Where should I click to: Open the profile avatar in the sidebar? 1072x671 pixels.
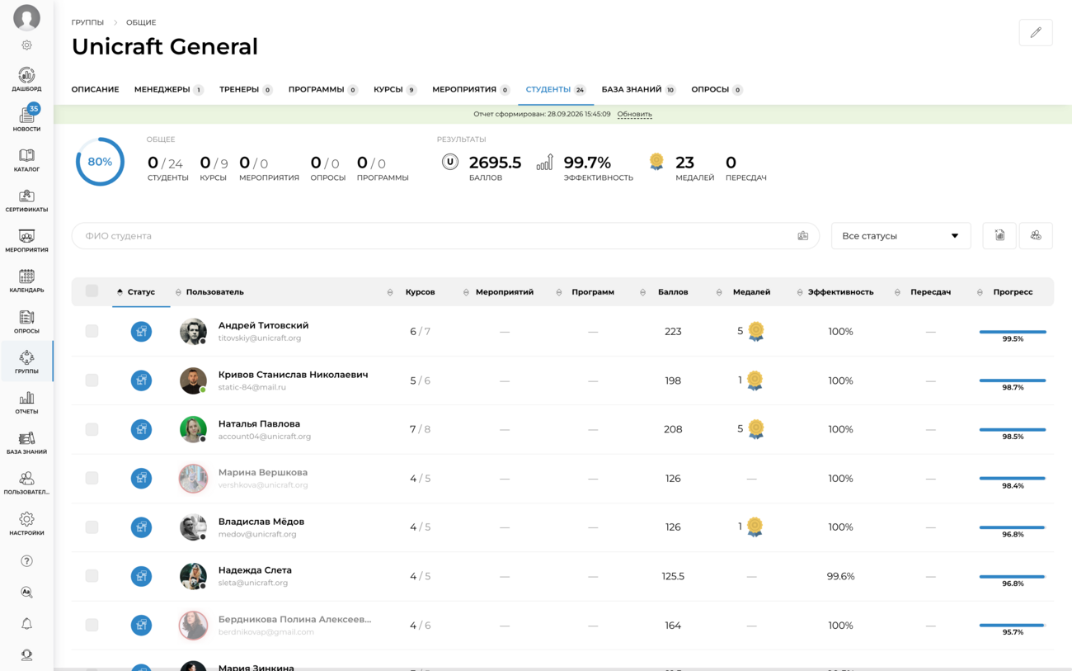[x=26, y=17]
